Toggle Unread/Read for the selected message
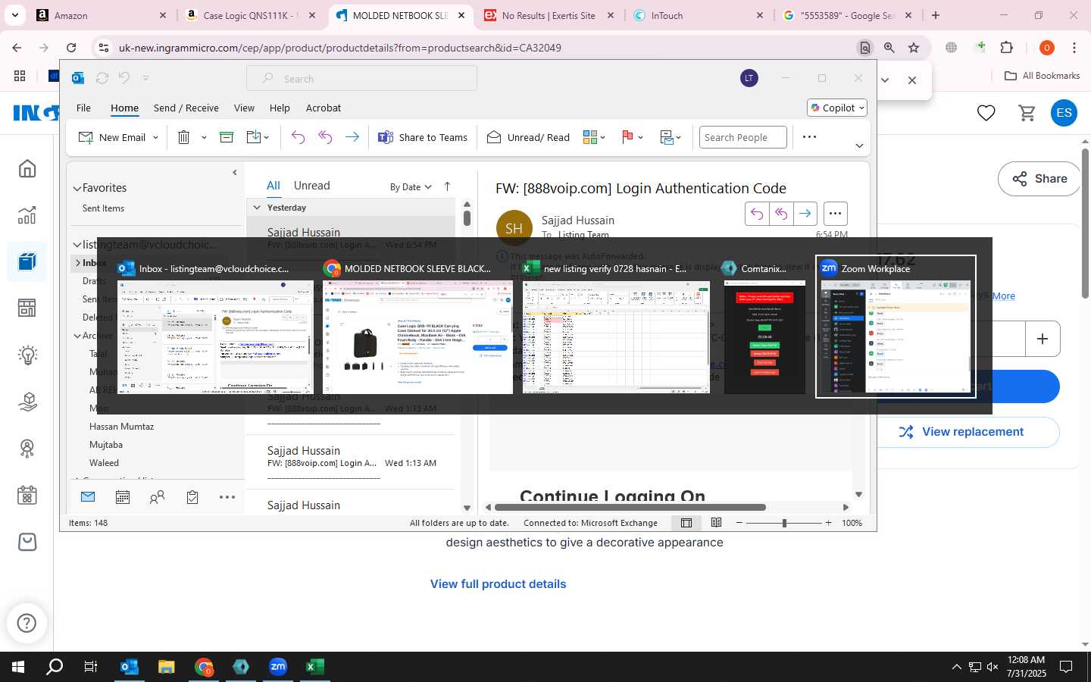 [x=528, y=137]
